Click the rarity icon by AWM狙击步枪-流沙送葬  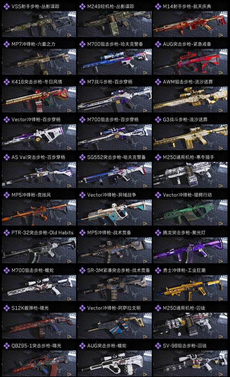158,82
